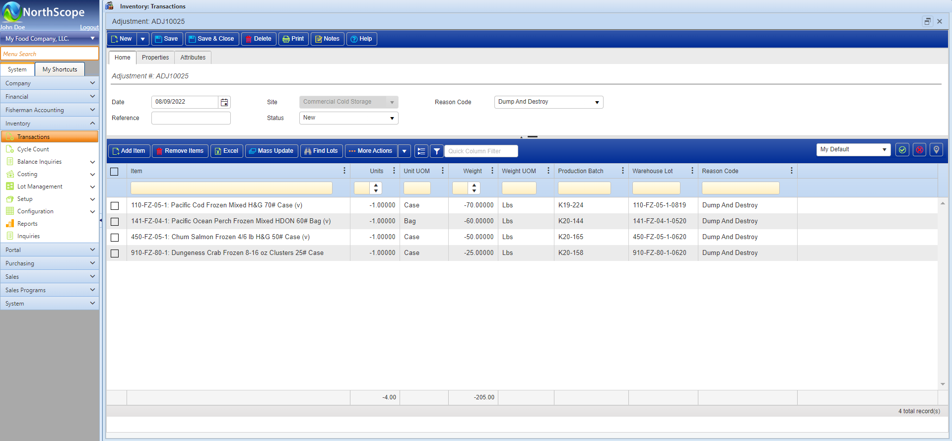
Task: Switch to the Properties tab
Action: tap(155, 58)
